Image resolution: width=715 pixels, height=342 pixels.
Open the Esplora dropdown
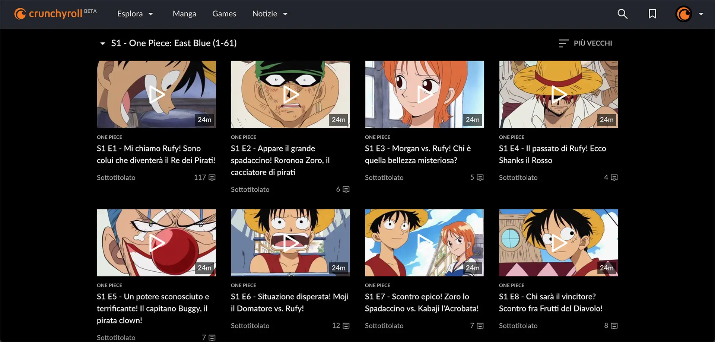135,14
